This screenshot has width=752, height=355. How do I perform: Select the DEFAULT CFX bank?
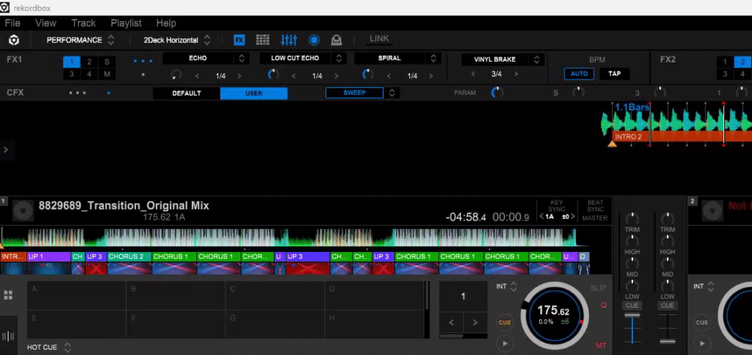tap(186, 93)
